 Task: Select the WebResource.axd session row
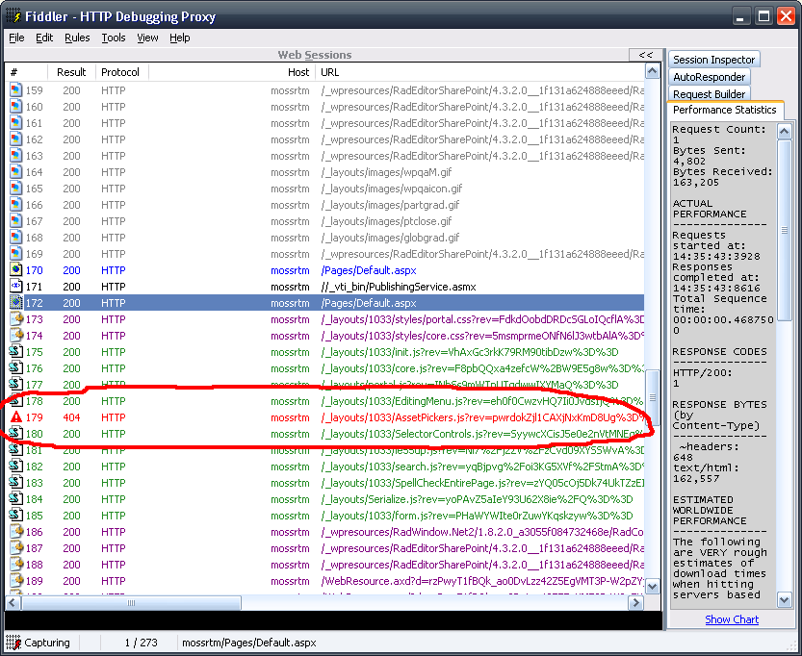coord(325,581)
